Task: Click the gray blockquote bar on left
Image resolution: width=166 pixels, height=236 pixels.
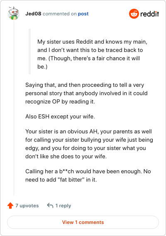Action: (x=29, y=52)
